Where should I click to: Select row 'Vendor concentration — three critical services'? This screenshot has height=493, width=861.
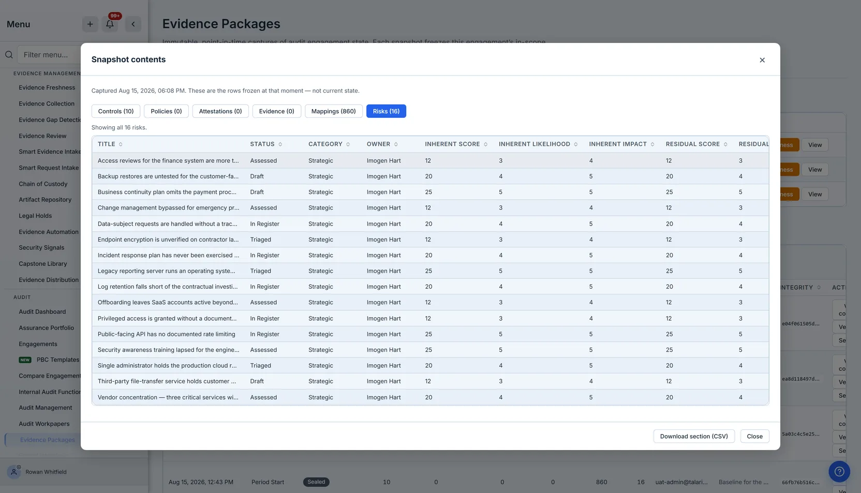point(430,397)
